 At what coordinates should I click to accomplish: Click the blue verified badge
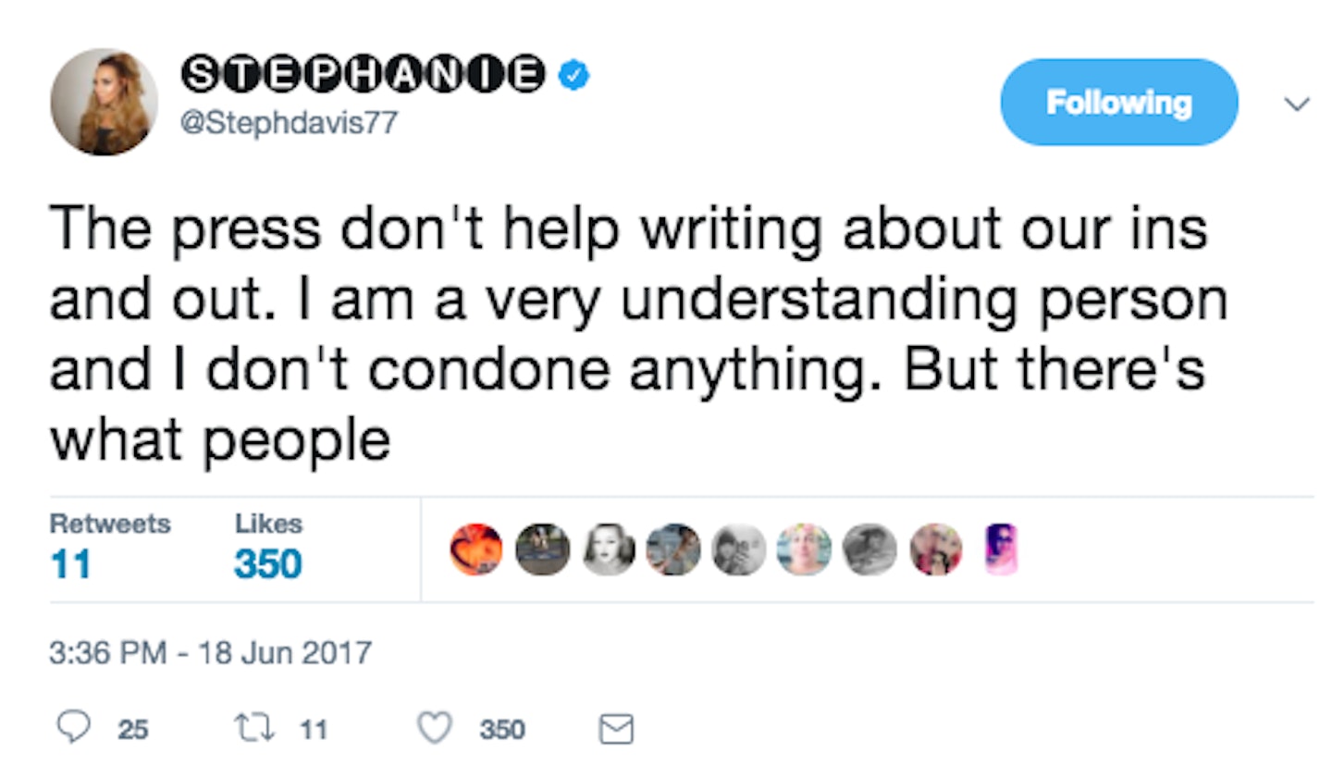574,76
